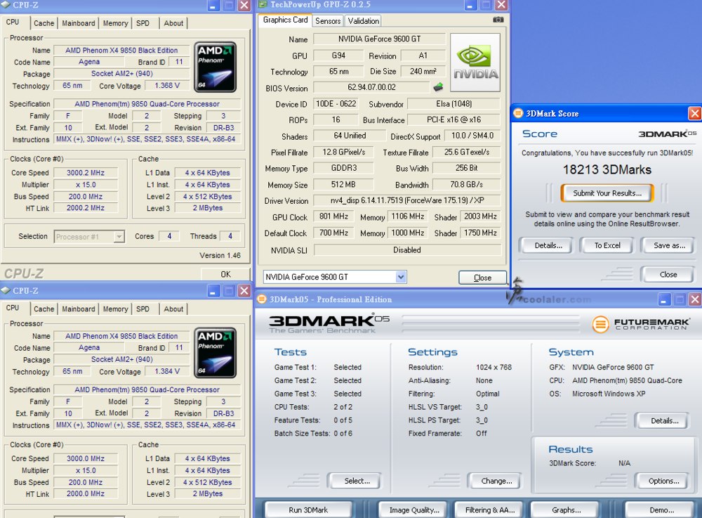Open Options under Results in 3DMark05
The image size is (702, 518).
[x=663, y=481]
